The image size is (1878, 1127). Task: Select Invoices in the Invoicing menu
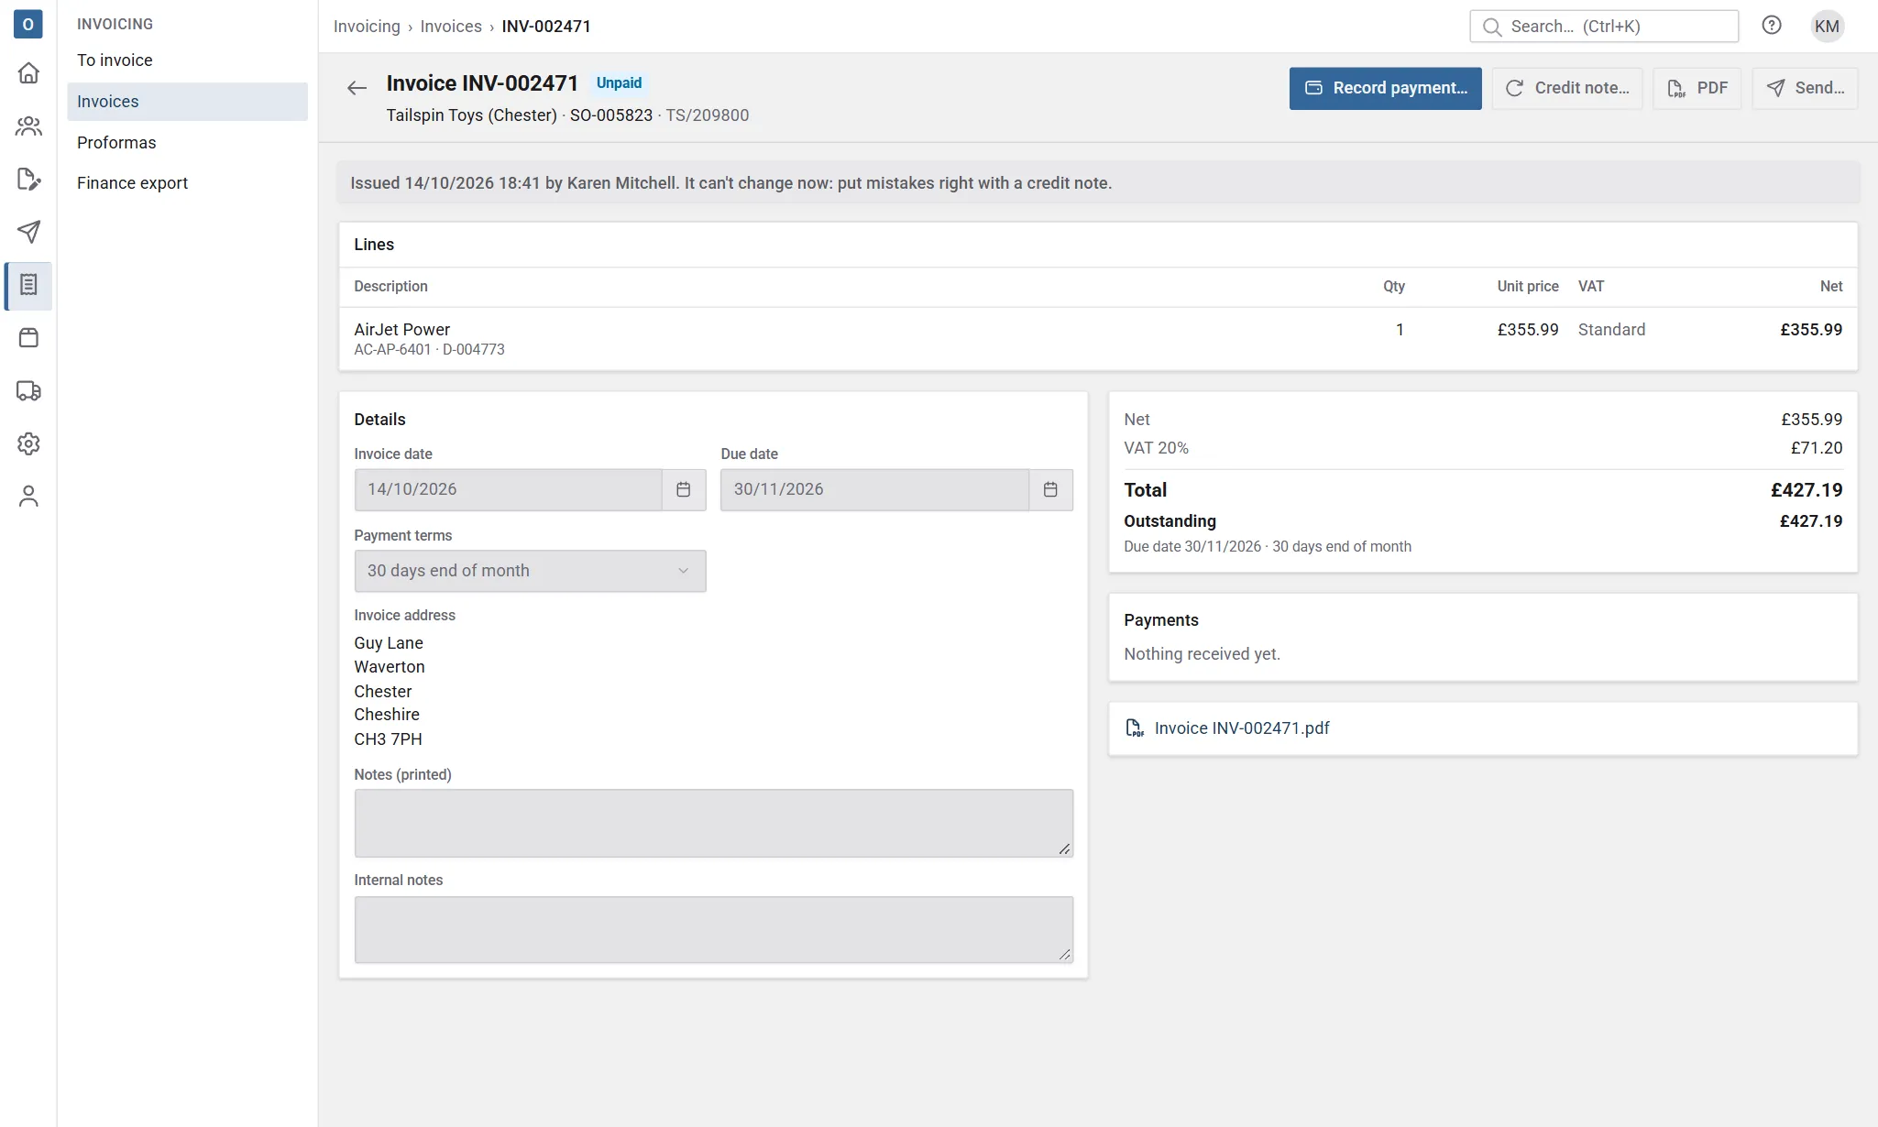187,102
